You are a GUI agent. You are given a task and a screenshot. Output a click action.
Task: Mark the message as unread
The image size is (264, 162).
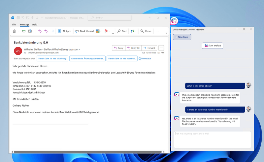tap(84, 31)
